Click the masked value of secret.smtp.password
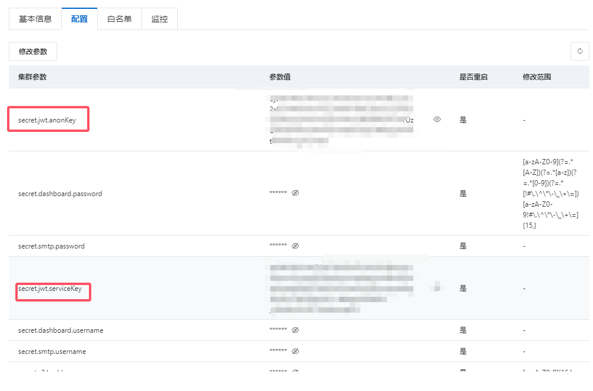 [277, 246]
